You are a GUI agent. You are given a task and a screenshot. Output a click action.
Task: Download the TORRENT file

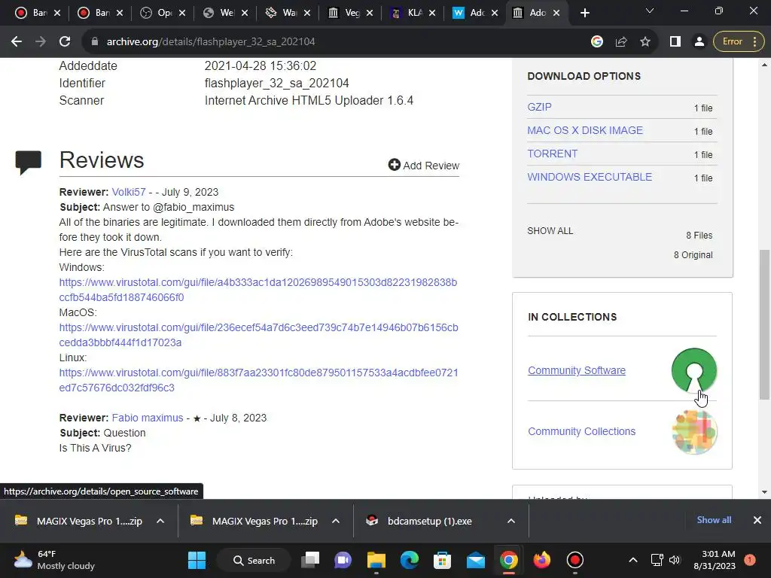click(x=552, y=154)
